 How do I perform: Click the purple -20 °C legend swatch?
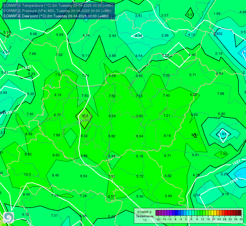(157, 213)
